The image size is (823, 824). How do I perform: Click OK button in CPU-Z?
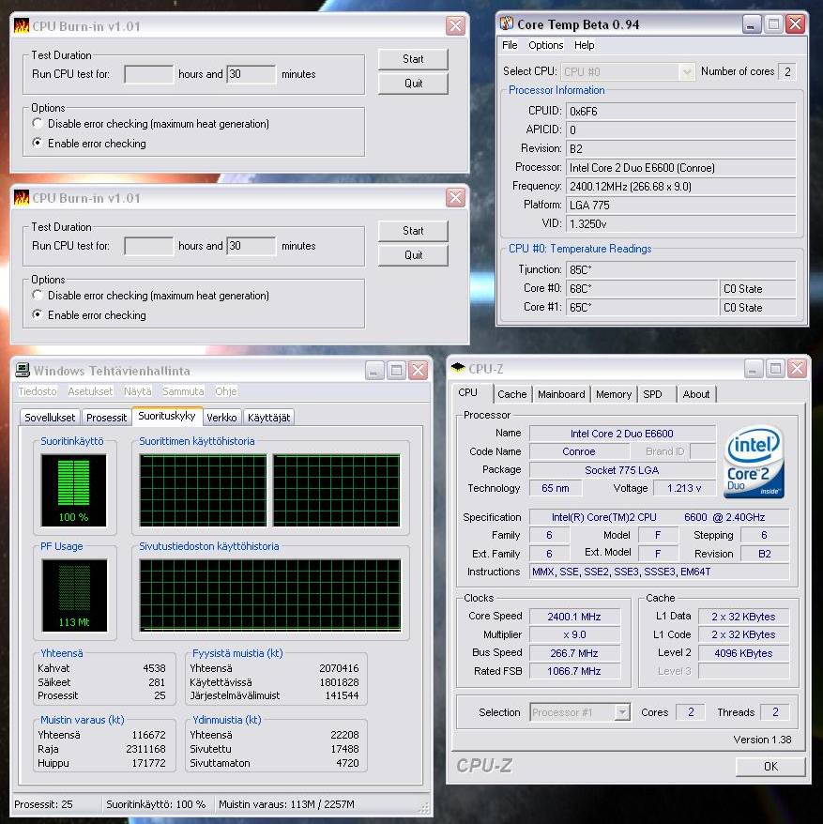coord(770,766)
